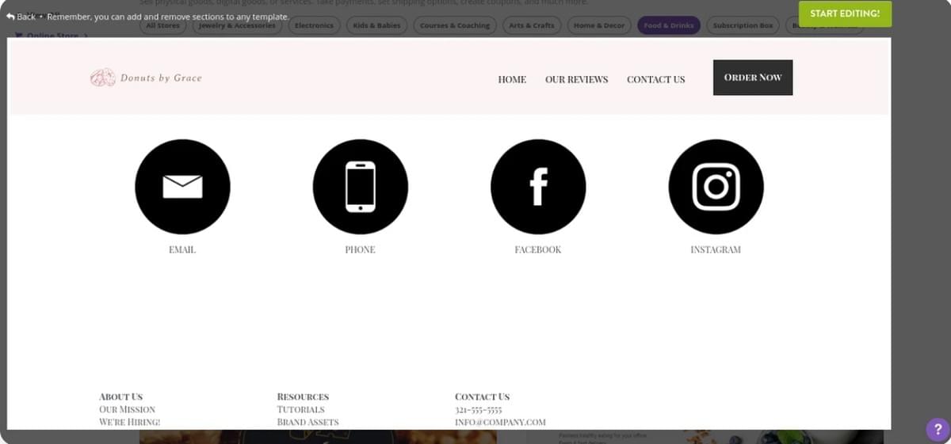Click the PHONE label text
The image size is (951, 444).
click(x=361, y=249)
